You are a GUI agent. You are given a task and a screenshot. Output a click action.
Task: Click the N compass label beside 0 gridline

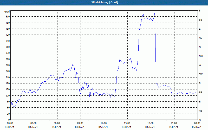(200, 120)
